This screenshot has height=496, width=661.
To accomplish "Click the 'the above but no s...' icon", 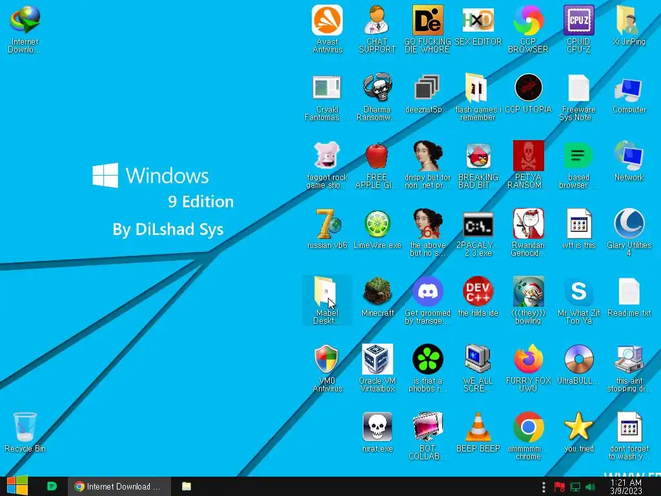I will (x=427, y=232).
